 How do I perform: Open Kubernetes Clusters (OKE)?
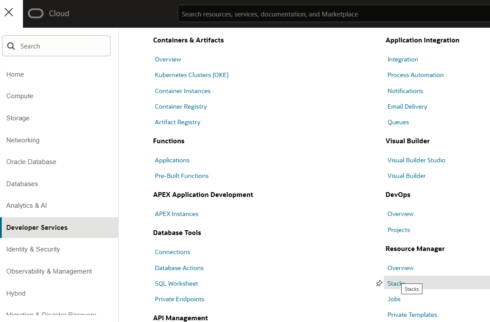(191, 75)
